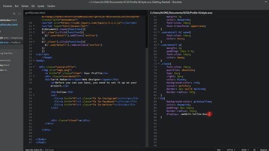The image size is (269, 151).
Task: Collapse ul fold at line 32
Action: click(34, 95)
